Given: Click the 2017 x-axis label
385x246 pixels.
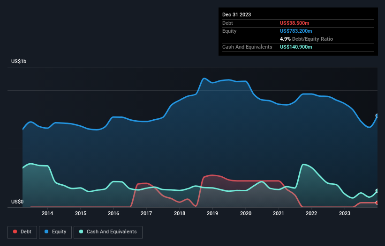Looking at the screenshot, I should click(x=146, y=213).
